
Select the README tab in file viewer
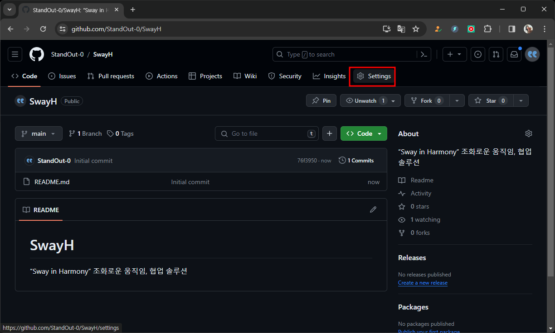(41, 210)
